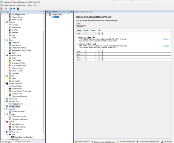The image size is (174, 143).
Task: Remove camera from Door 1 (out) access point
Action: (x=166, y=46)
